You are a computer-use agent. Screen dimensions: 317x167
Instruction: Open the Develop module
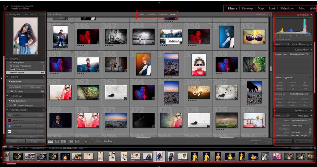pyautogui.click(x=247, y=9)
